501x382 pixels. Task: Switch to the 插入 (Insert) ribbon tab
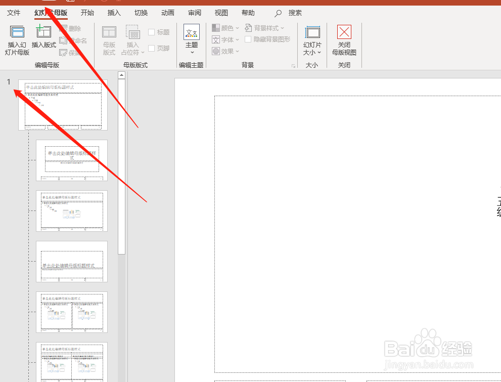tap(114, 13)
